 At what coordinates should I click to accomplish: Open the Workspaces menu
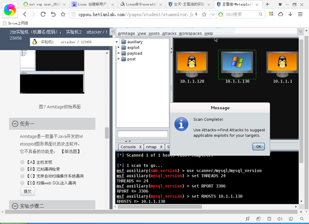pos(190,34)
